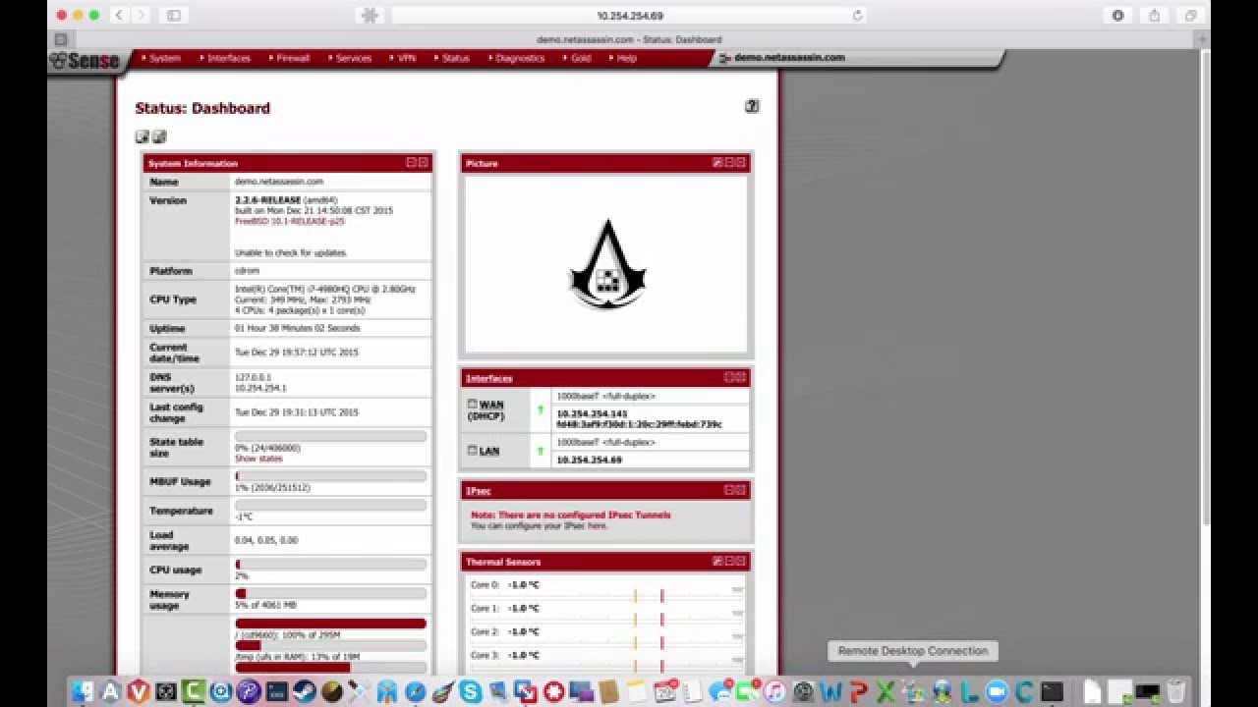Viewport: 1258px width, 707px height.
Task: Reload the page in Safari
Action: (x=857, y=16)
